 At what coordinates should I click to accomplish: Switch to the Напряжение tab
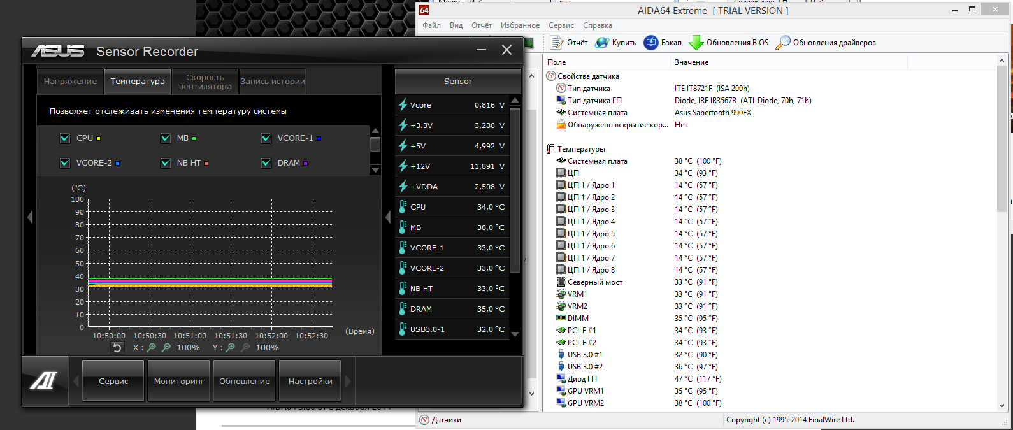coord(70,82)
